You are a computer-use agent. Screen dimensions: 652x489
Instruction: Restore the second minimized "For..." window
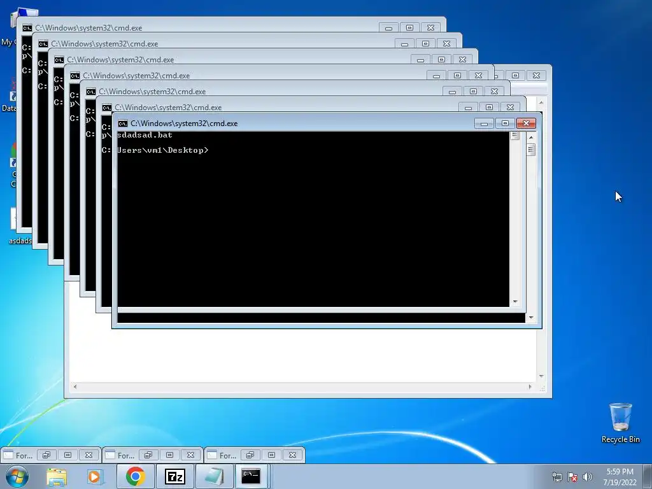pyautogui.click(x=148, y=455)
